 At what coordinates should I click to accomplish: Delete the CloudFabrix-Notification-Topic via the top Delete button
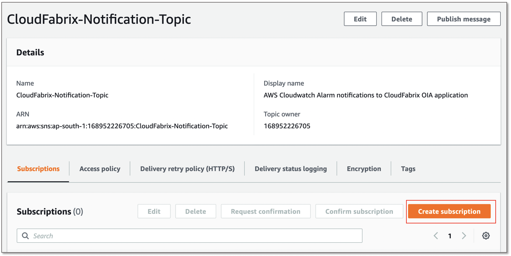pyautogui.click(x=401, y=19)
